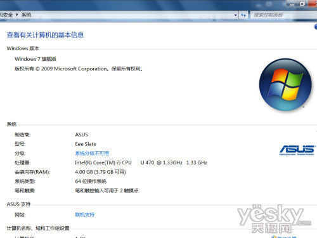317x238 pixels.
Task: Click the 分级: label
Action: 20,154
